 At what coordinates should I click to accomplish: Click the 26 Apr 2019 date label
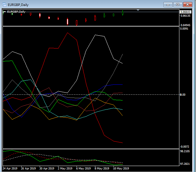point(28,169)
